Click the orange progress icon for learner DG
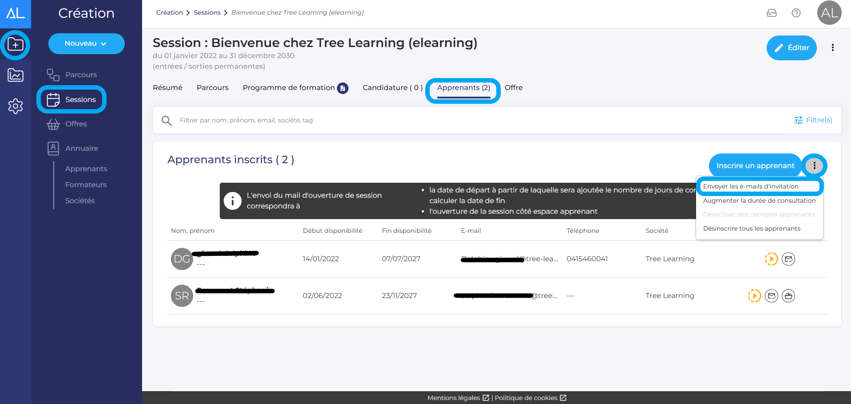 click(x=771, y=259)
